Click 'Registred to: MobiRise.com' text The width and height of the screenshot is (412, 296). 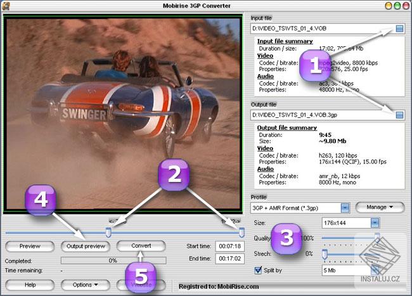pyautogui.click(x=219, y=286)
